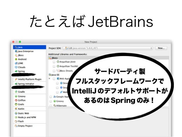Image resolution: width=182 pixels, height=137 pixels.
Task: Click the Kotlin icon
Action: pyautogui.click(x=16, y=109)
